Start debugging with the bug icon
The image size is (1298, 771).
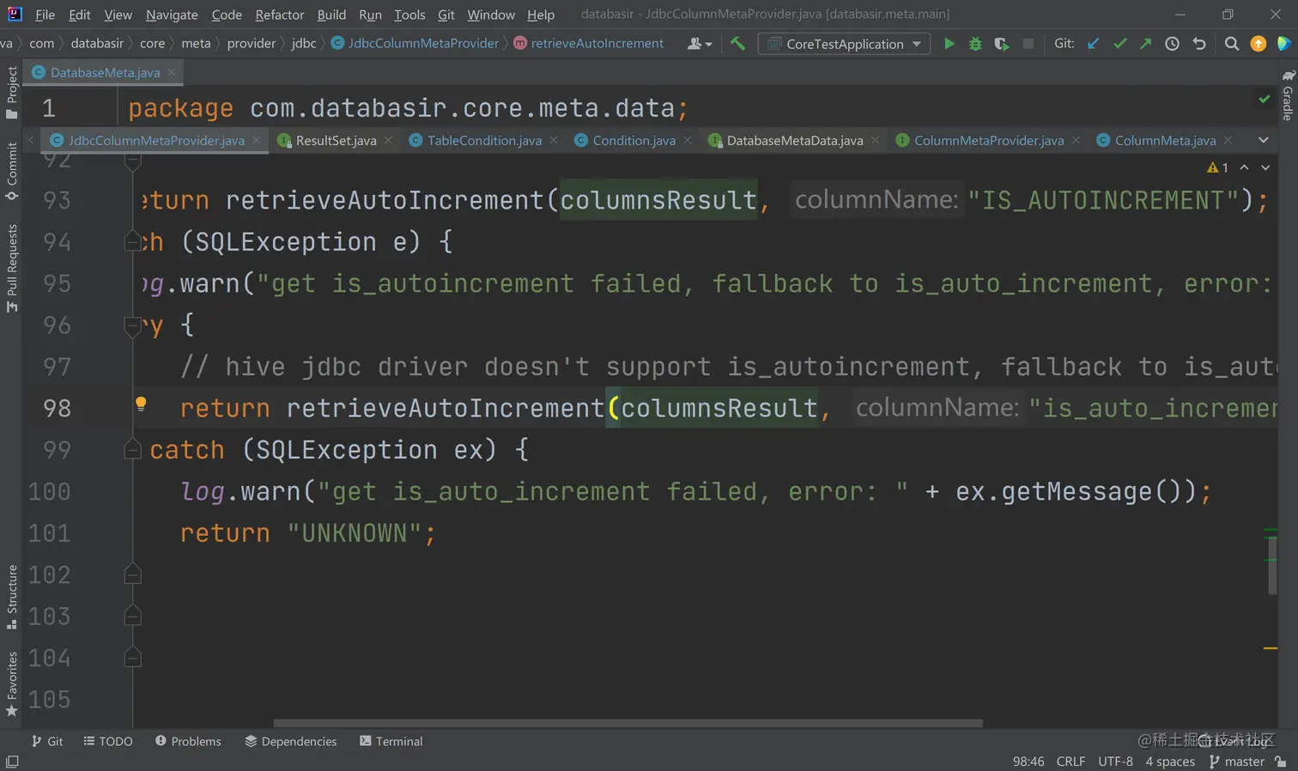pos(975,44)
